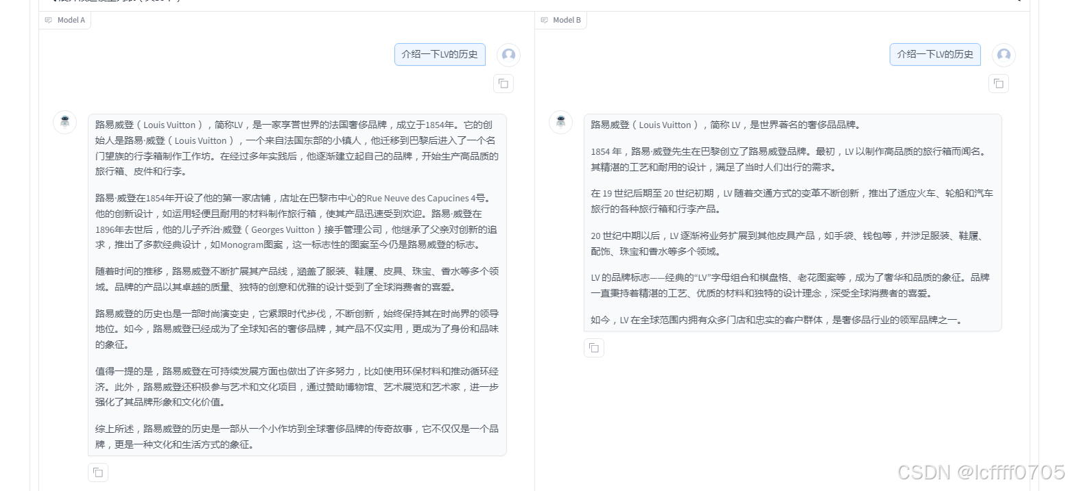Copy the user message in Model B panel
Image resolution: width=1068 pixels, height=491 pixels.
[999, 84]
